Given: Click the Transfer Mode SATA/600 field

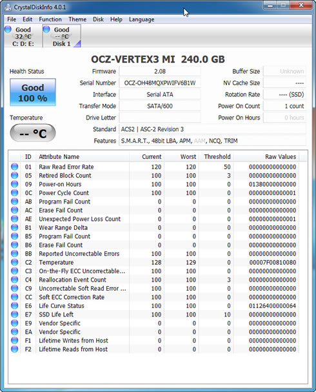Looking at the screenshot, I should click(160, 106).
